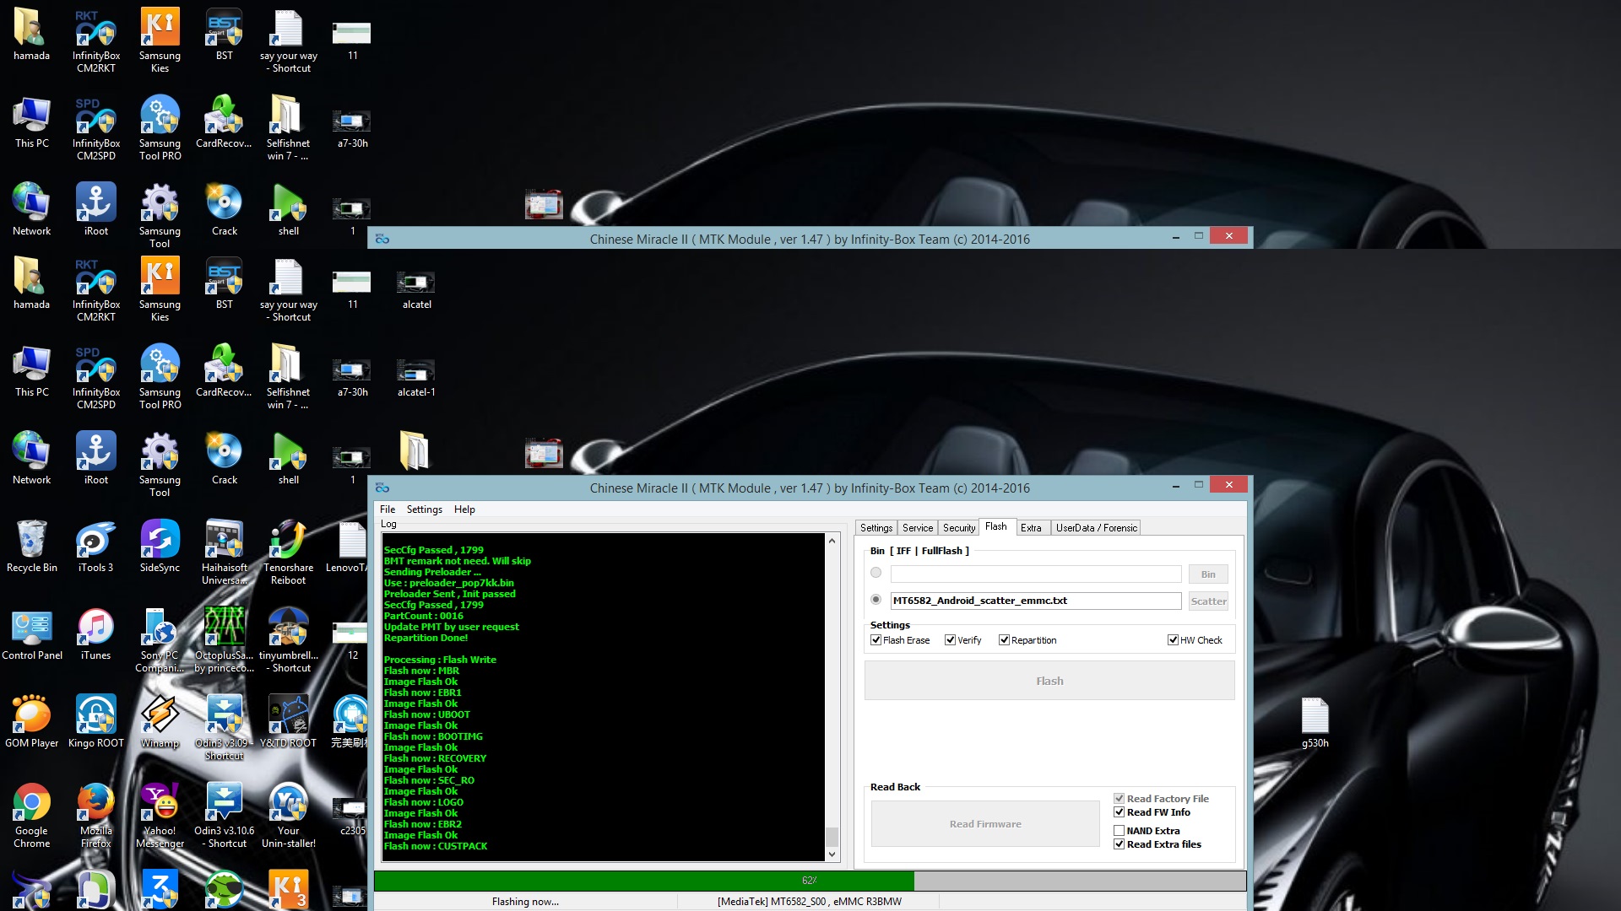The image size is (1621, 911).
Task: Click the MT6582_S00 eMMC status bar entry
Action: [x=809, y=902]
